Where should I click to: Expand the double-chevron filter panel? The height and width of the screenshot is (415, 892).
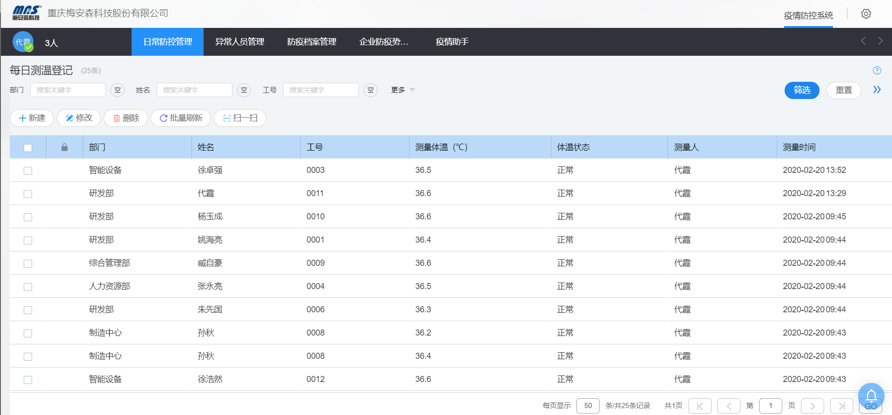click(877, 90)
